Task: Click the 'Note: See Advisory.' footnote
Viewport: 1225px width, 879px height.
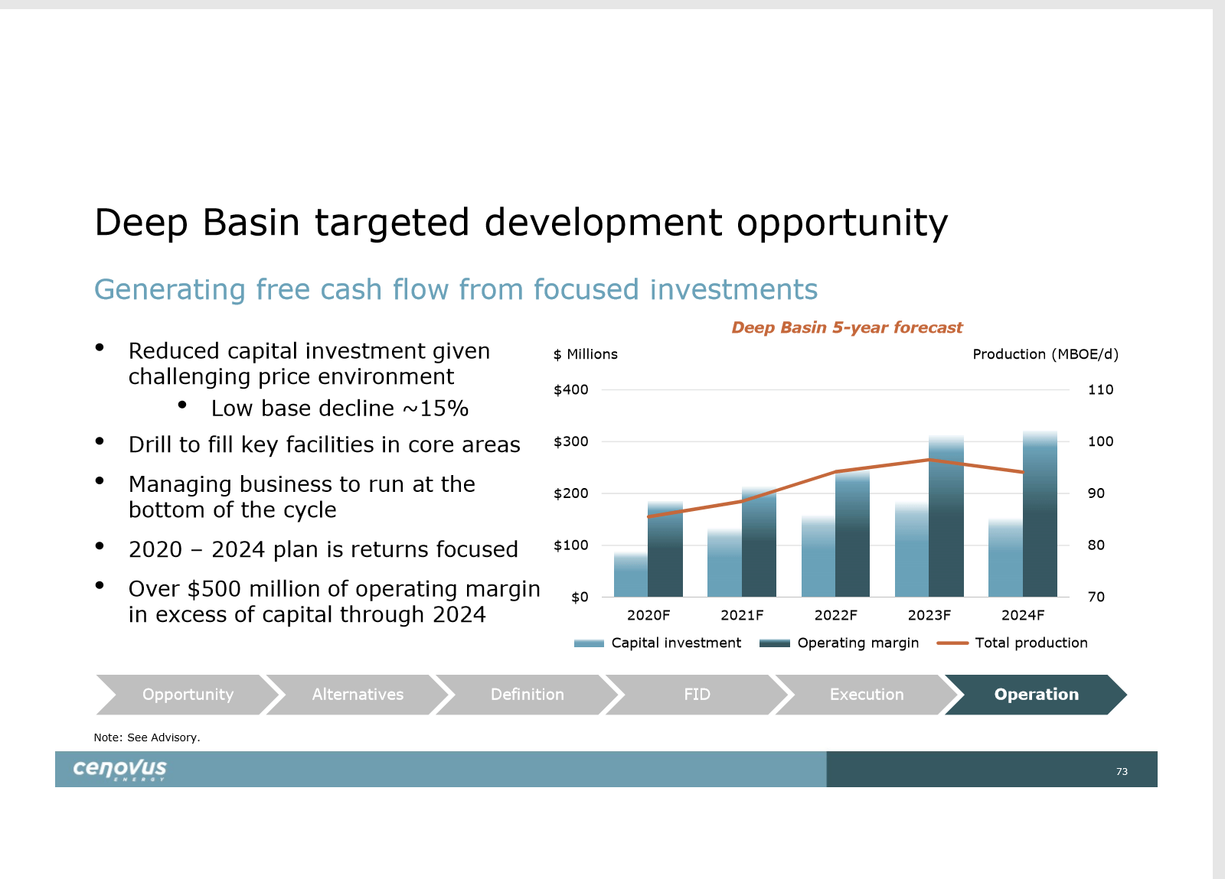Action: click(147, 737)
